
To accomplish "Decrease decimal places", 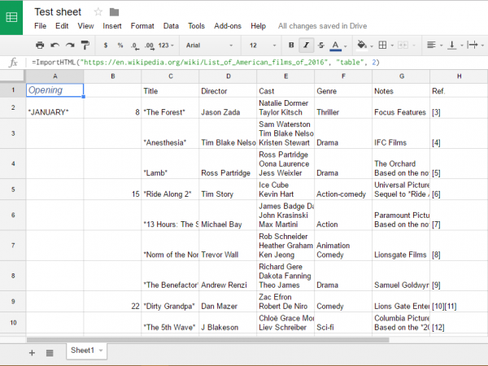I will click(135, 46).
